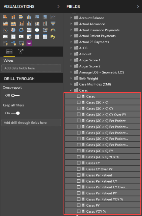Select the Donut chart visualization

click(21, 30)
